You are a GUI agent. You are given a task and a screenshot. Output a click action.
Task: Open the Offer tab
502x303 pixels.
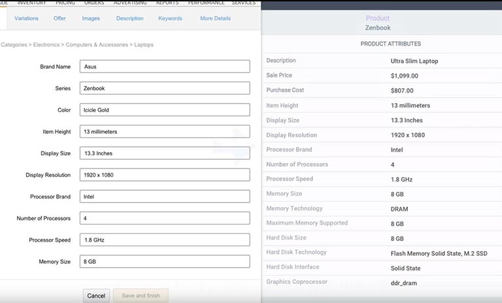tap(59, 18)
